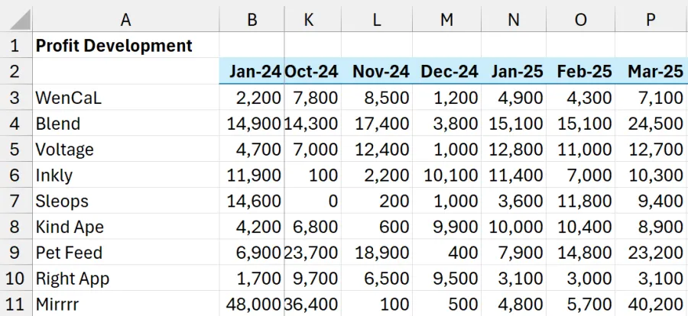The width and height of the screenshot is (688, 316).
Task: Click Blend's Jan-24 value 14,900
Action: (x=252, y=123)
